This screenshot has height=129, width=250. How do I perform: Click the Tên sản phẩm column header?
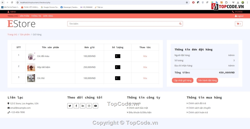pyautogui.click(x=50, y=47)
